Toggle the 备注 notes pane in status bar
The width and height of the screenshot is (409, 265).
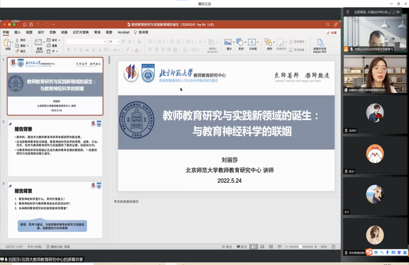(227, 247)
